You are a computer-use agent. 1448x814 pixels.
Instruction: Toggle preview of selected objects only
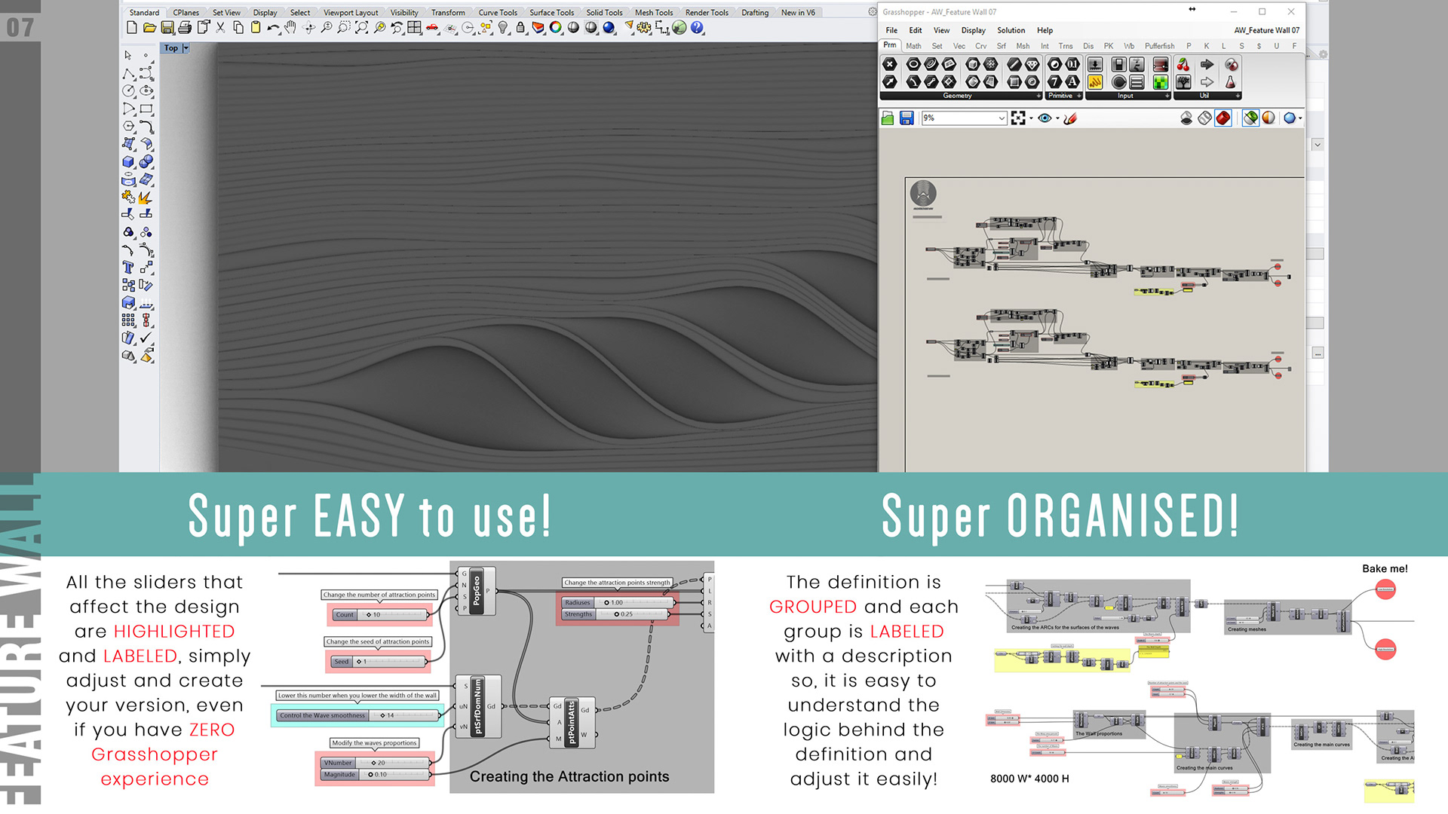point(1250,118)
